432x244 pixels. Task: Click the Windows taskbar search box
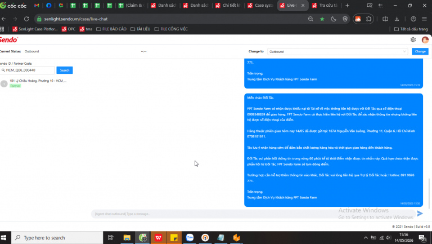tap(57, 238)
